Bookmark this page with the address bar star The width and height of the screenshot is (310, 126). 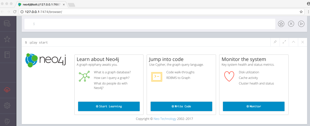[301, 12]
